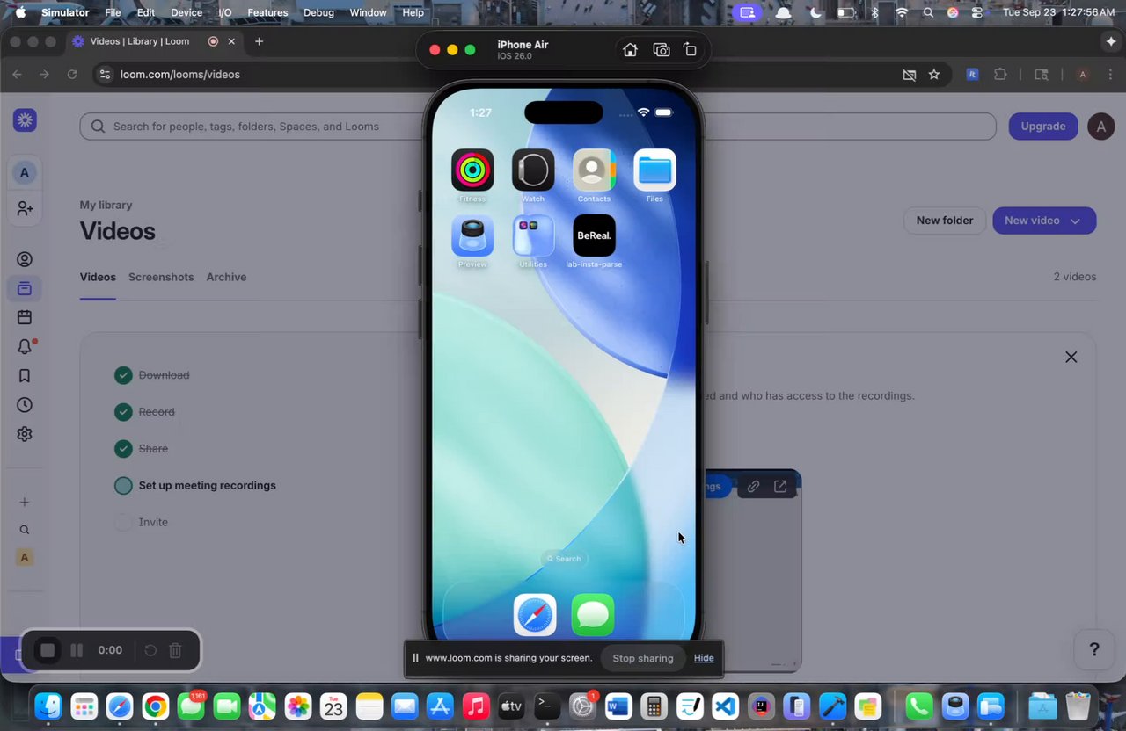Open a new Chrome tab with plus
This screenshot has width=1126, height=731.
[x=259, y=41]
